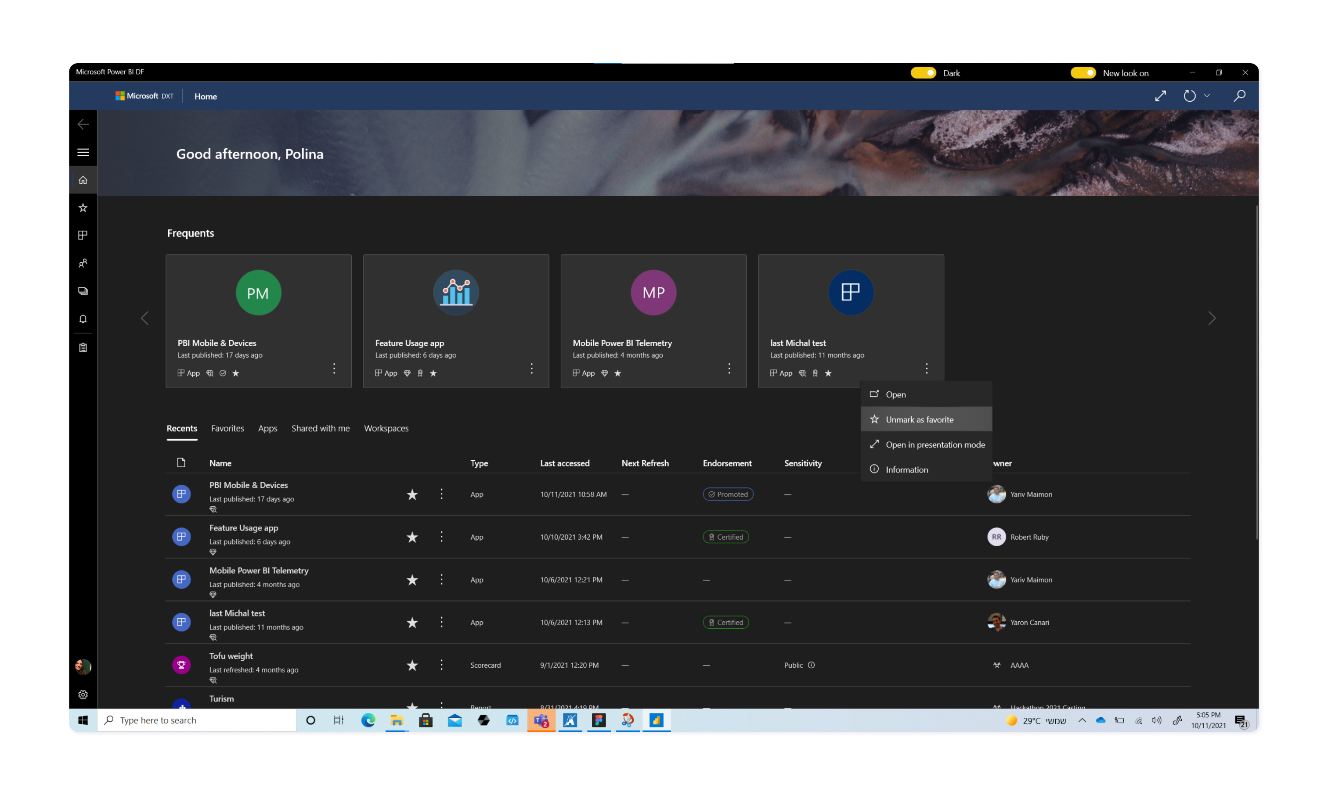Switch to the Shared with me tab

click(x=321, y=428)
